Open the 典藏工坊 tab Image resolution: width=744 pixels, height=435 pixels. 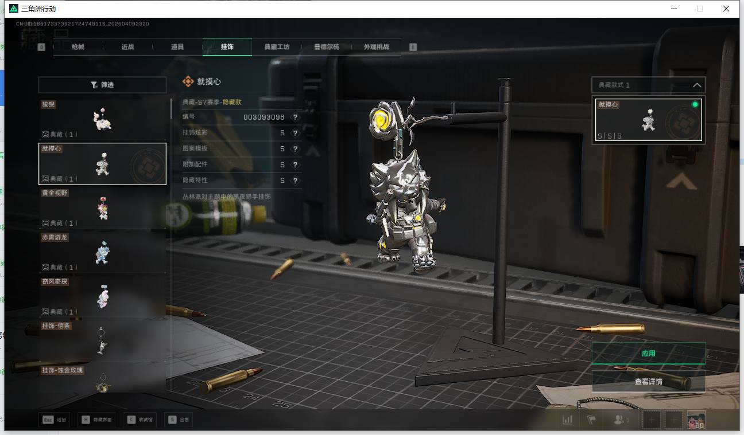277,47
